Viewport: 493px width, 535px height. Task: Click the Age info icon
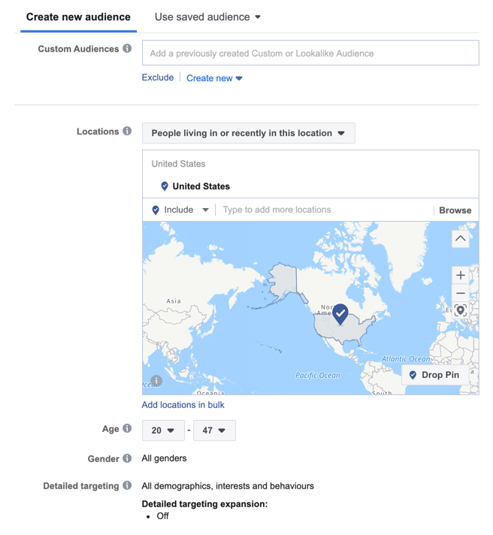click(x=127, y=429)
